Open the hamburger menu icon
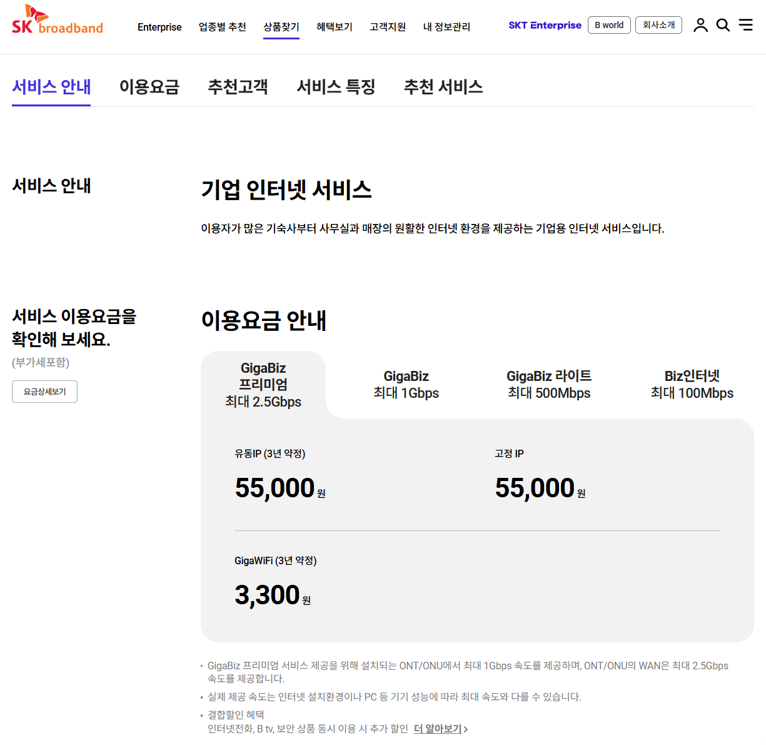The width and height of the screenshot is (766, 745). [x=745, y=25]
